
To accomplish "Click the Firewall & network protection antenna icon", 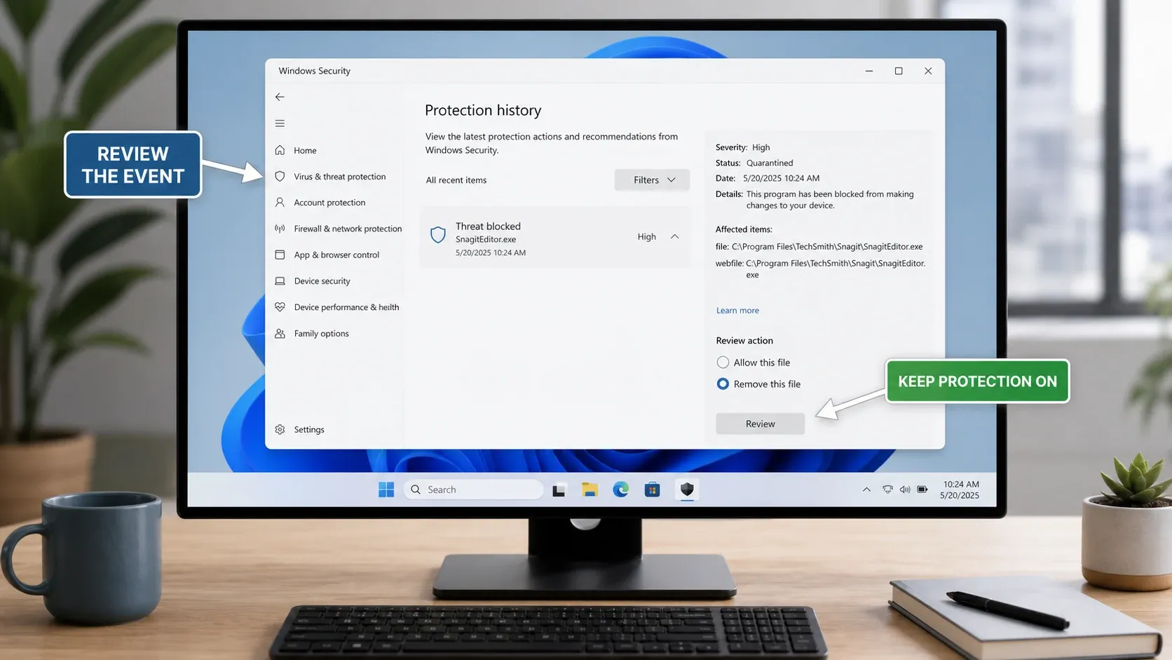I will (280, 229).
